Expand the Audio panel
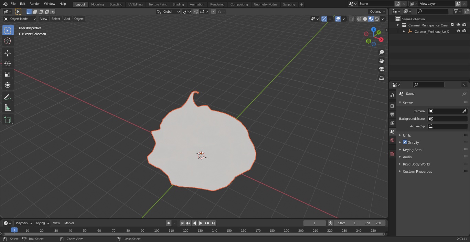This screenshot has width=470, height=242. [x=407, y=157]
